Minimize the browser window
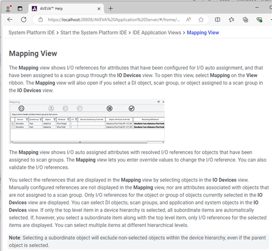This screenshot has height=251, width=272. 257,7
